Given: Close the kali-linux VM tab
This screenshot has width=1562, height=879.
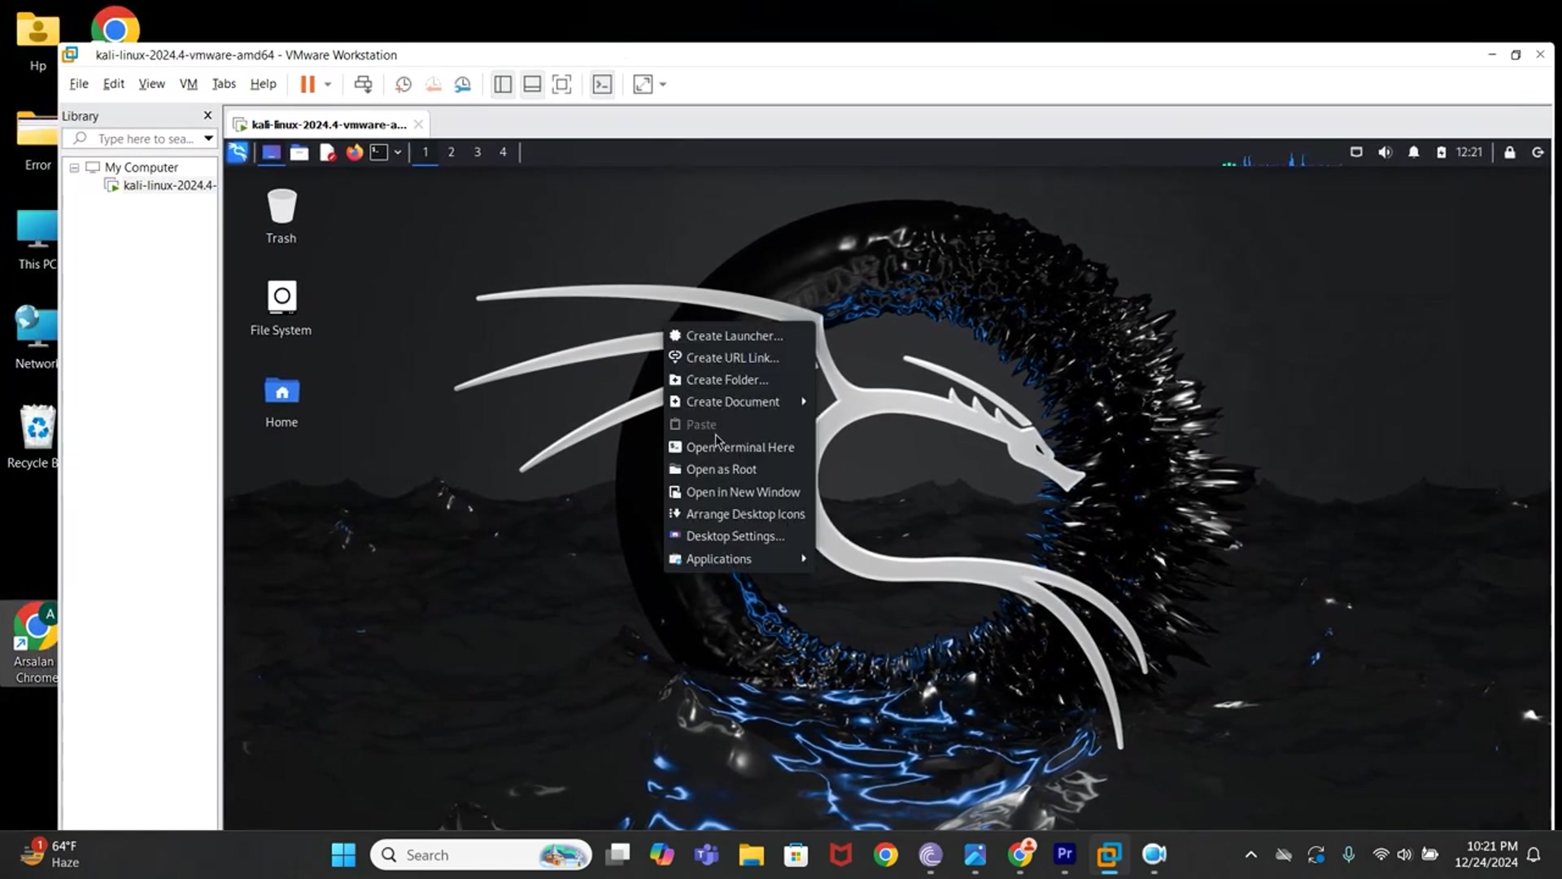Looking at the screenshot, I should click(418, 125).
